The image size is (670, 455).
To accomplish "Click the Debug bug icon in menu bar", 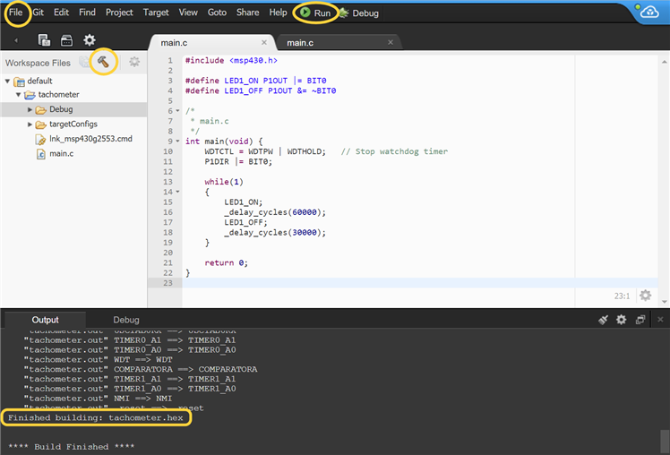I will tap(343, 13).
